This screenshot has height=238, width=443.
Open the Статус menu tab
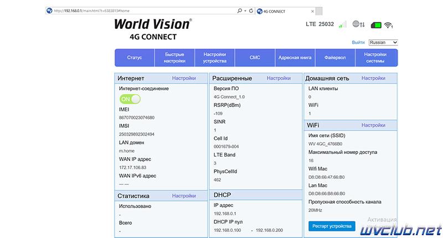(135, 58)
